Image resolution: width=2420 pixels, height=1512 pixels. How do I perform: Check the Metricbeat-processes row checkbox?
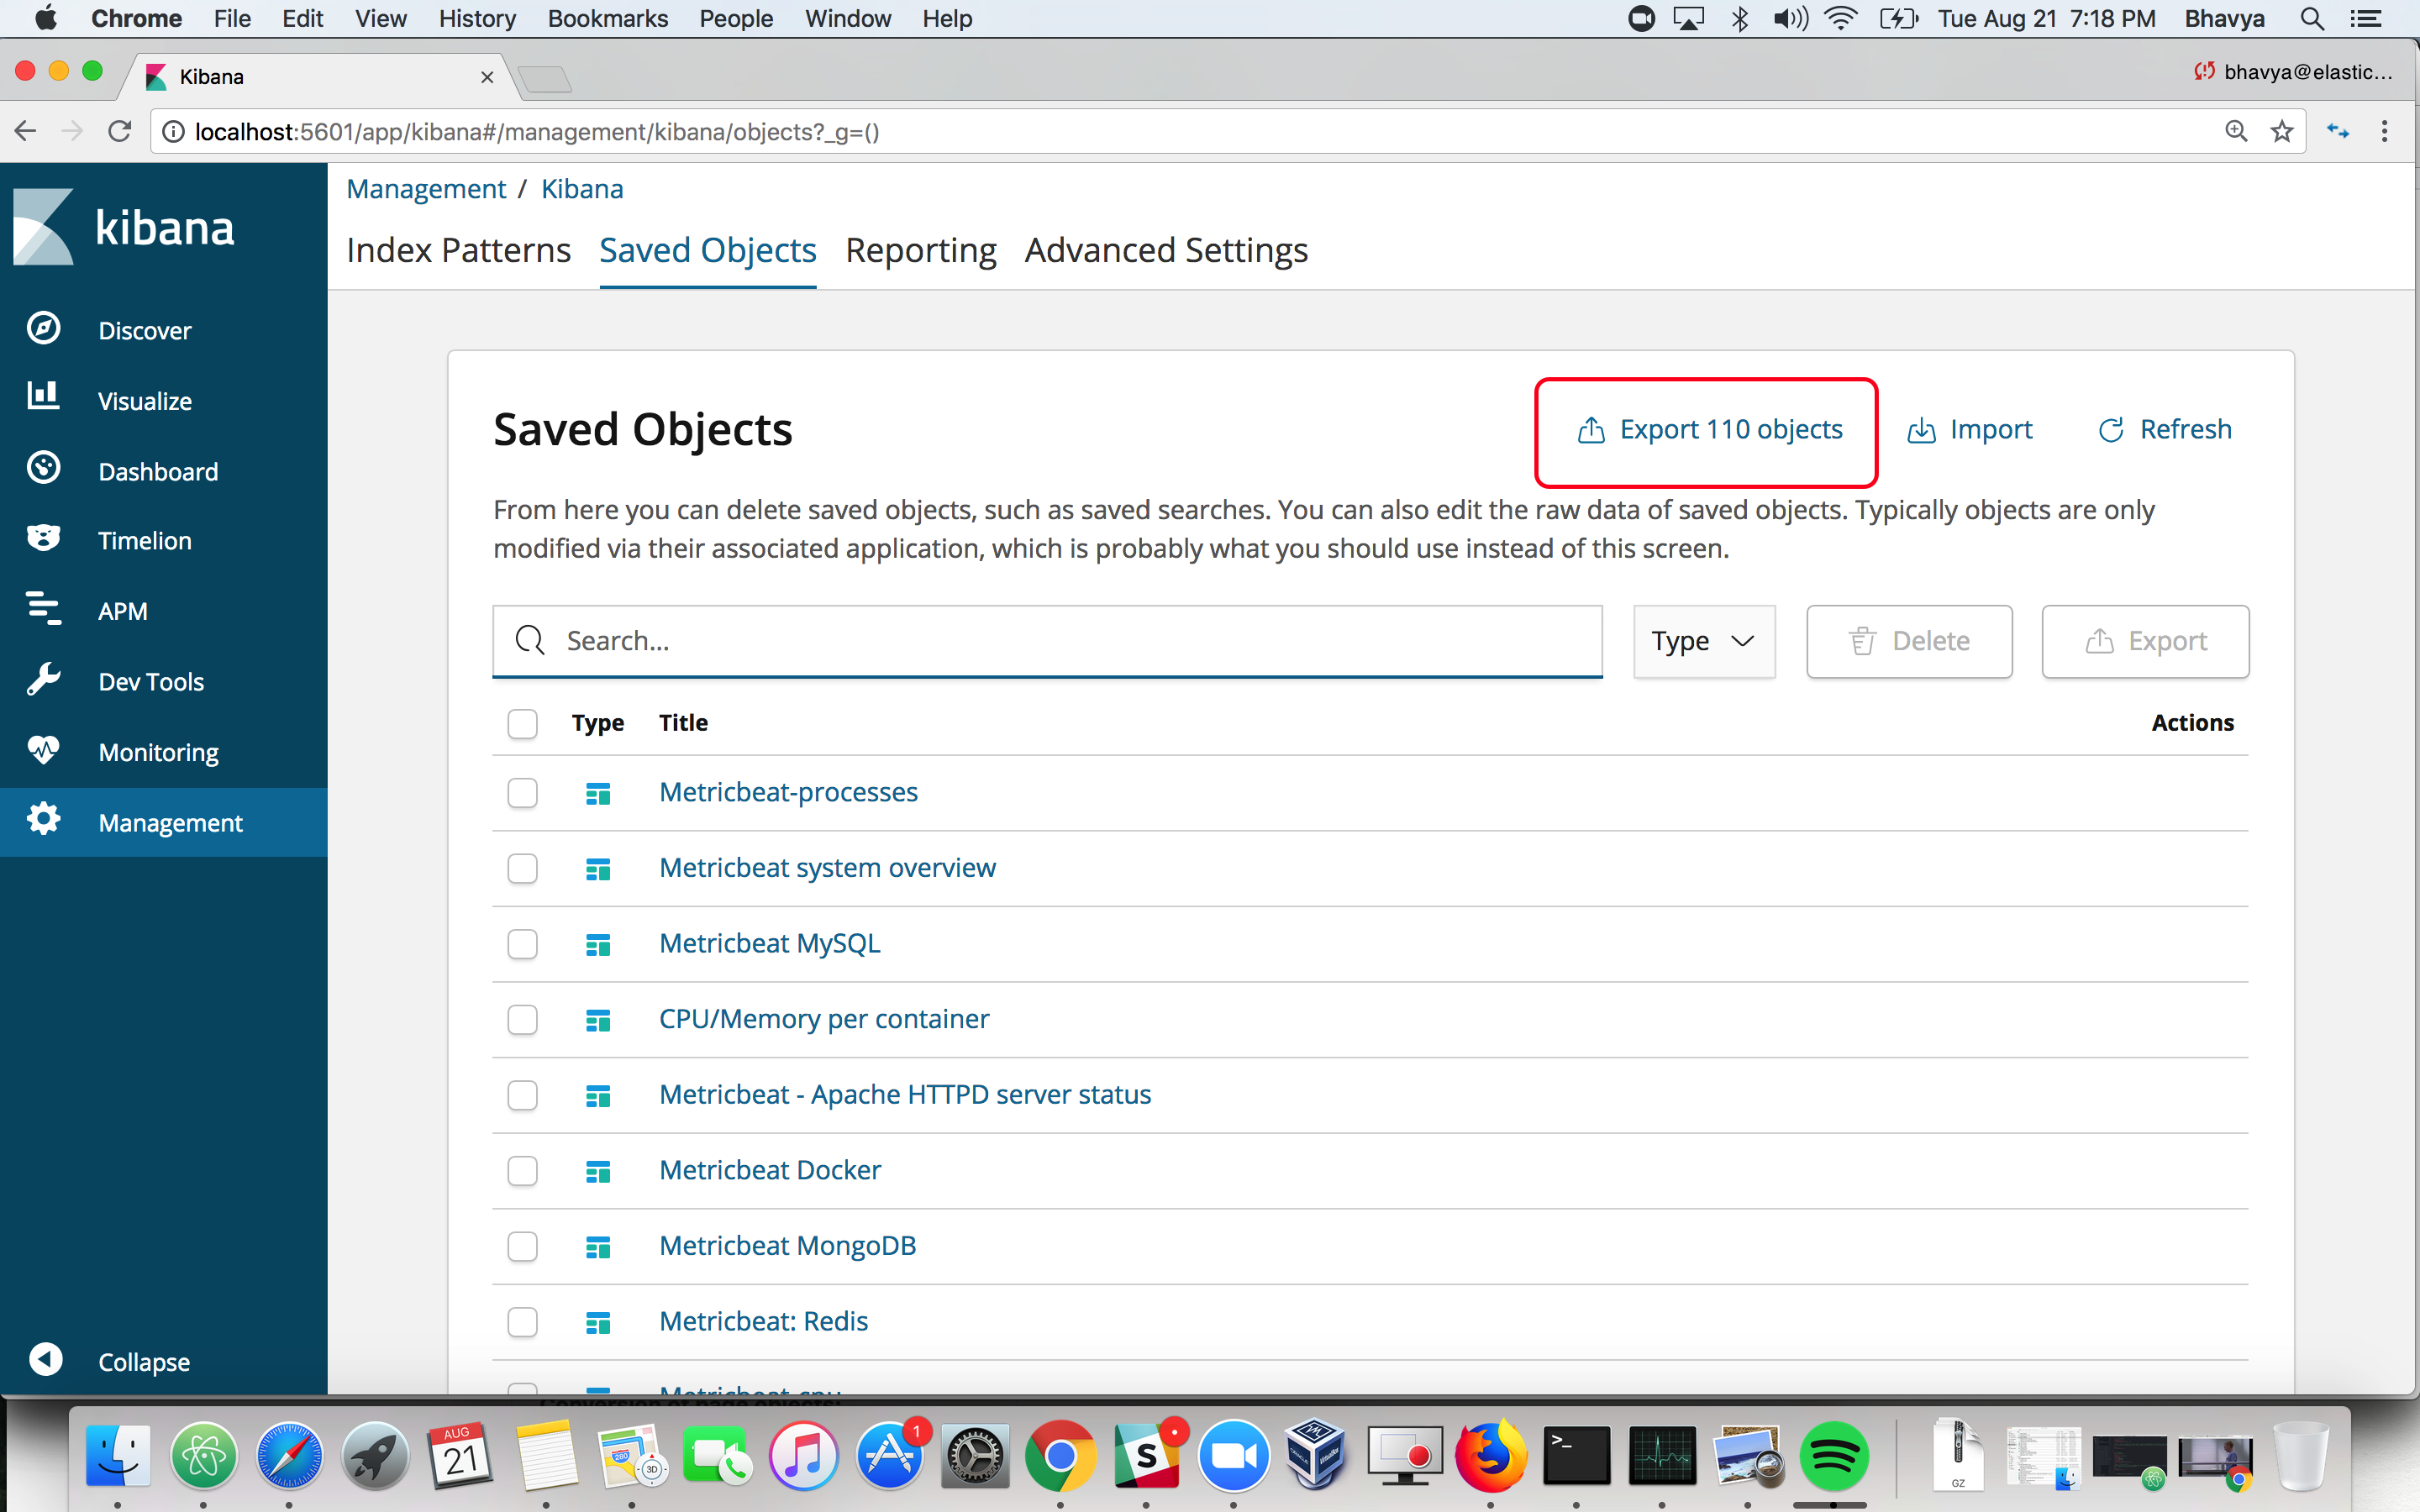click(523, 792)
